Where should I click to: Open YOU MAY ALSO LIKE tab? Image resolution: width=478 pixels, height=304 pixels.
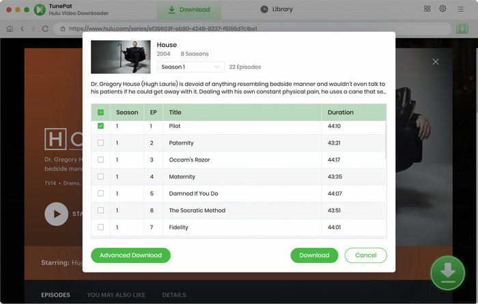click(x=116, y=295)
